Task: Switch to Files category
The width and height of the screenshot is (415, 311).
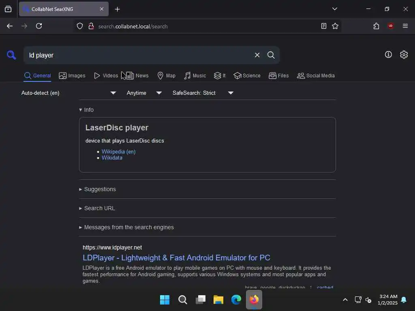Action: 278,76
